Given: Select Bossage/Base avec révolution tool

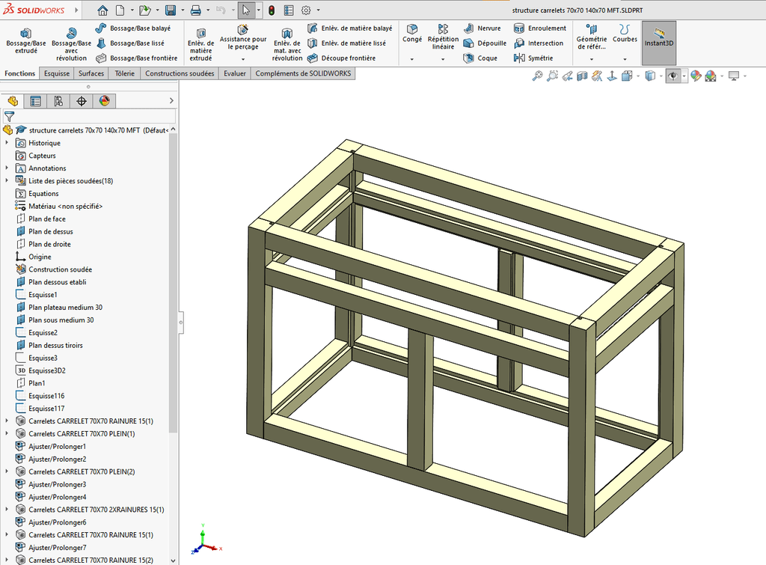Looking at the screenshot, I should pyautogui.click(x=71, y=44).
